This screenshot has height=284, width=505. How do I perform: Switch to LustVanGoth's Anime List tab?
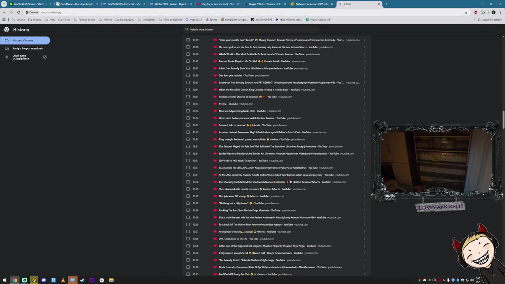(124, 4)
